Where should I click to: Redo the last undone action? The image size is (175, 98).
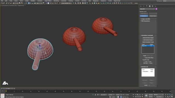(x=4, y=3)
